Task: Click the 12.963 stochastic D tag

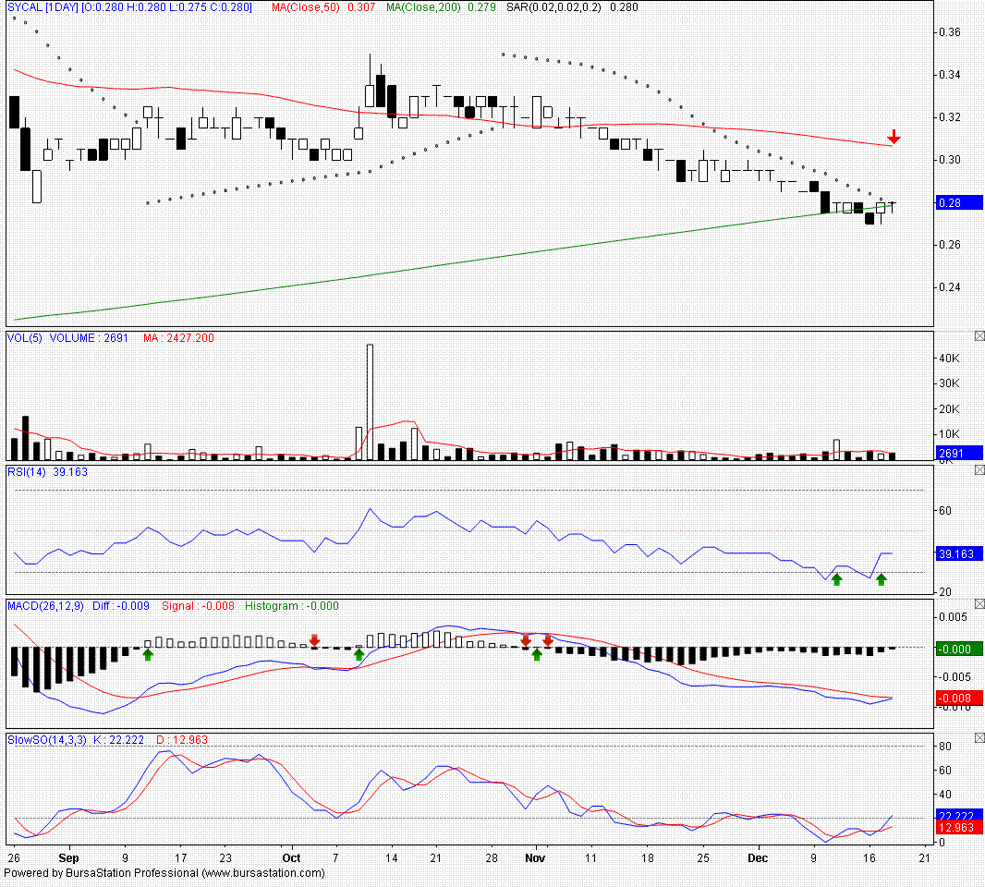Action: tap(958, 827)
